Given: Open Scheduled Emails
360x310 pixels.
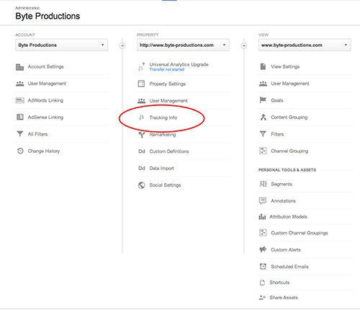Looking at the screenshot, I should point(289,267).
